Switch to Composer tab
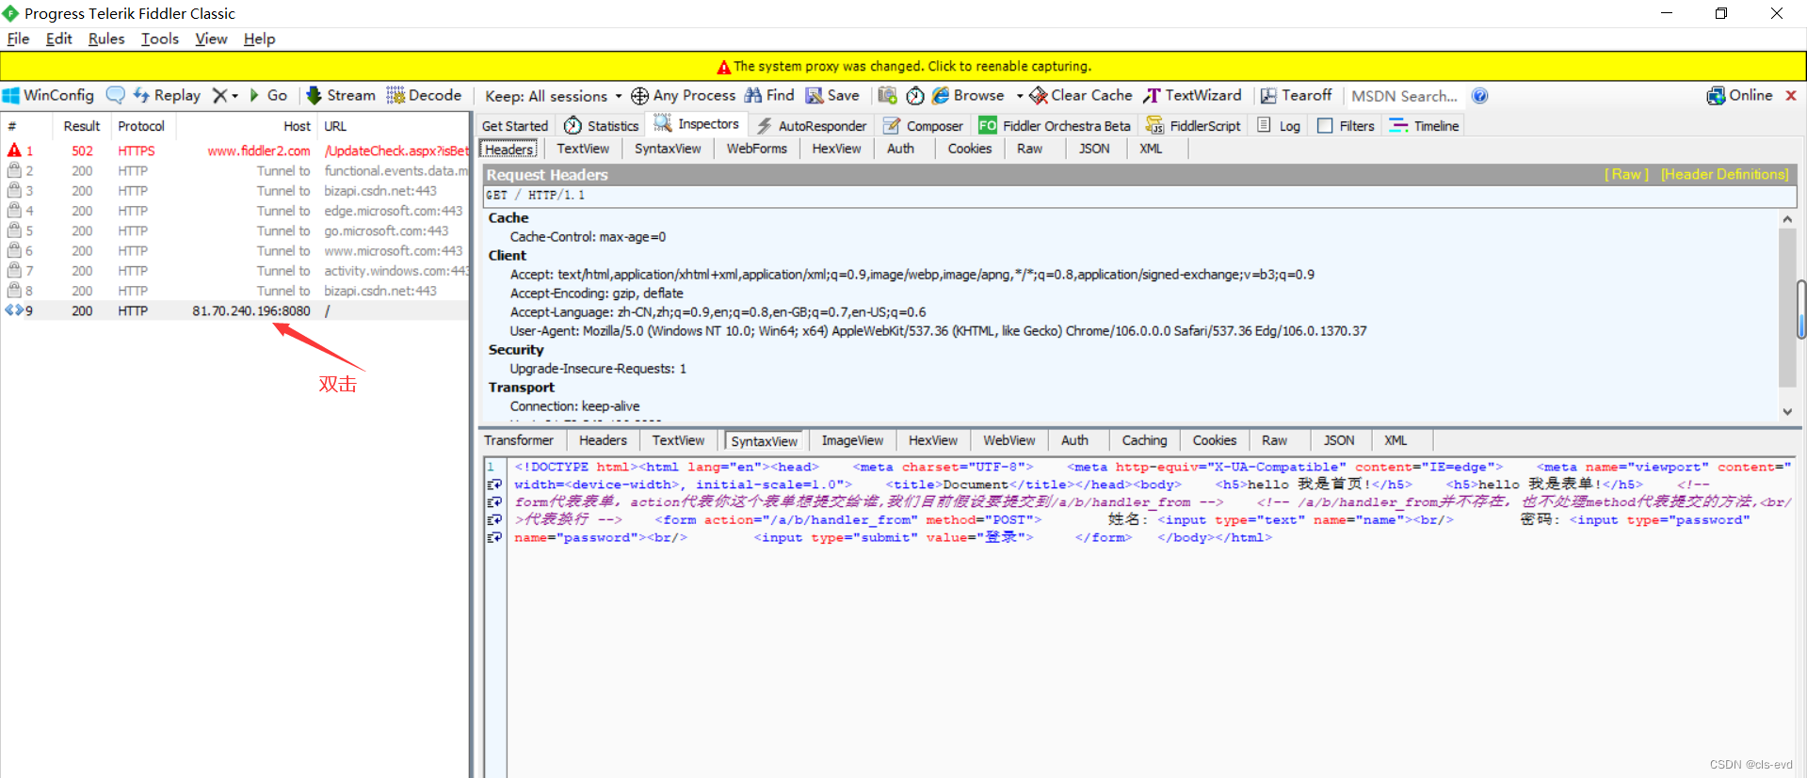This screenshot has width=1807, height=778. 923,126
